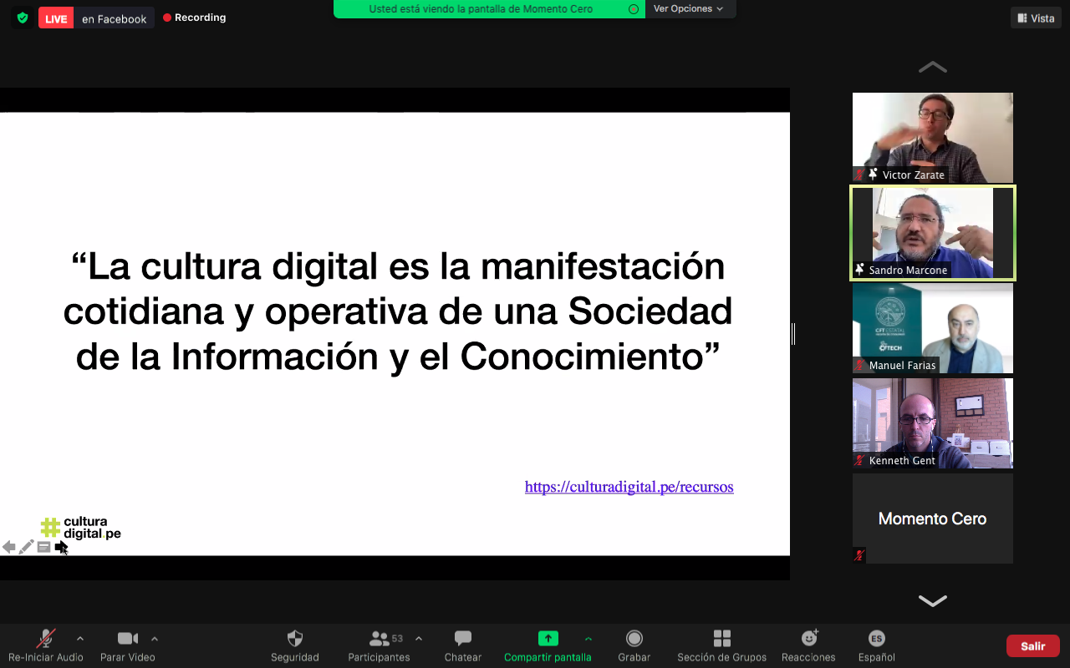This screenshot has width=1070, height=668.
Task: Expand share screen options caret
Action: coord(588,639)
